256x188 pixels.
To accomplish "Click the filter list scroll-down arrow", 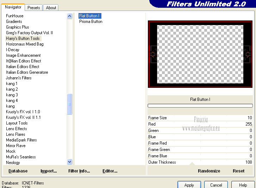I will 70,162.
